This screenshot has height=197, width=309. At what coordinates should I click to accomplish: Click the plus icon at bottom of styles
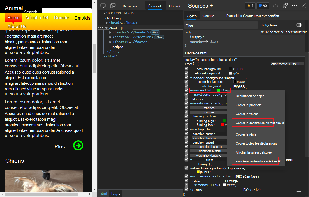pyautogui.click(x=299, y=191)
